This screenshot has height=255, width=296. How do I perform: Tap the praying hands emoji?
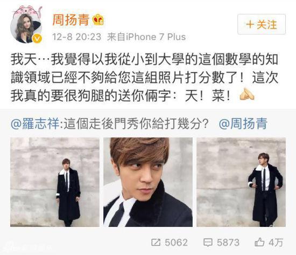pos(247,94)
